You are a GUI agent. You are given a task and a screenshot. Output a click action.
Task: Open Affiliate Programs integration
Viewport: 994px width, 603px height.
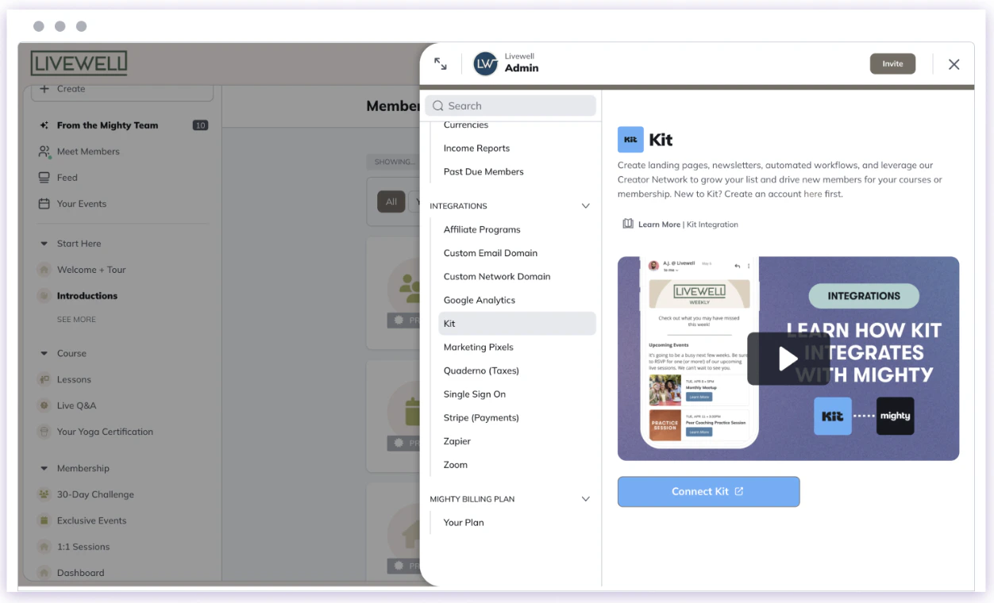(x=482, y=229)
